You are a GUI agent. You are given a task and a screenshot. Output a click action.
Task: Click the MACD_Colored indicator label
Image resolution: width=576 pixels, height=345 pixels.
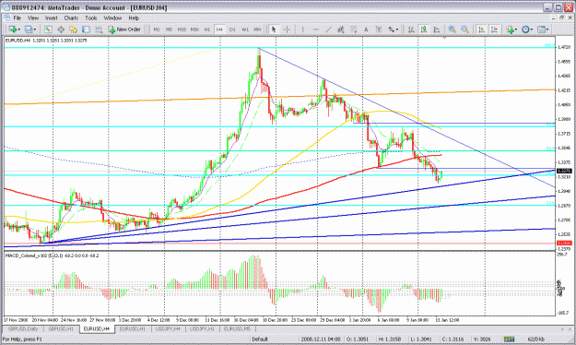coord(52,256)
